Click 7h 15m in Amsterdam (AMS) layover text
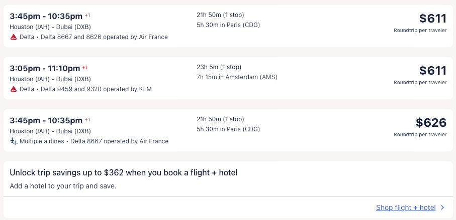The height and width of the screenshot is (220, 456). click(237, 77)
